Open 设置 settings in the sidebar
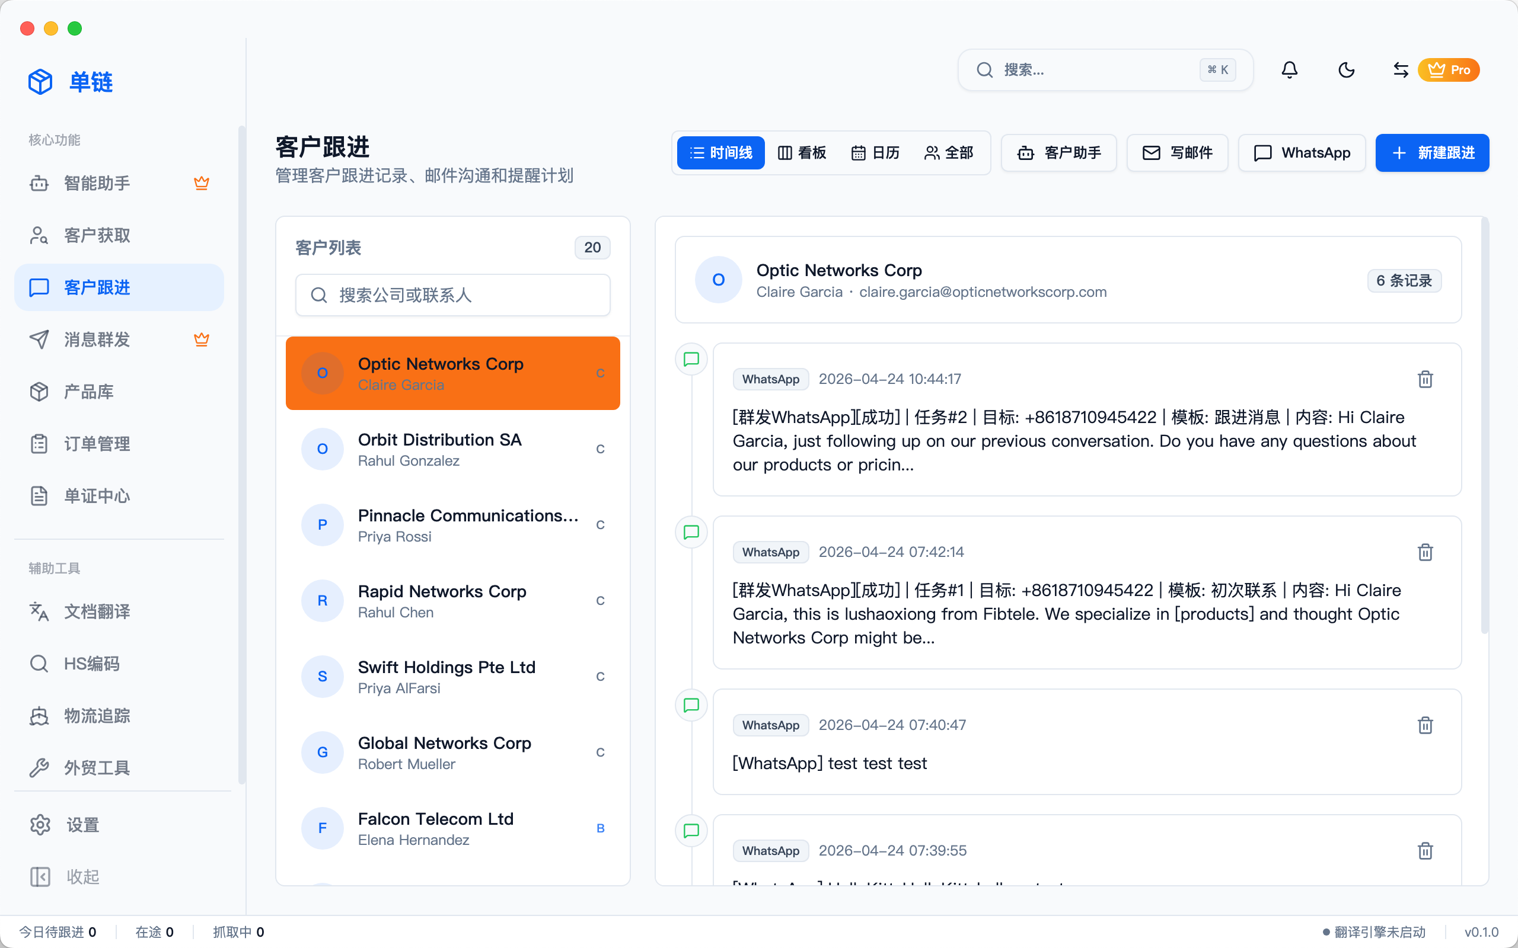Image resolution: width=1518 pixels, height=948 pixels. pyautogui.click(x=83, y=825)
